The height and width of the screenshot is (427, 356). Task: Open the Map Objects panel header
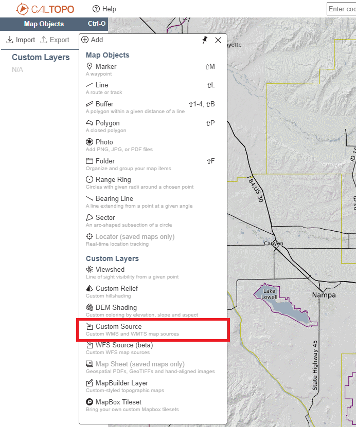tap(54, 24)
